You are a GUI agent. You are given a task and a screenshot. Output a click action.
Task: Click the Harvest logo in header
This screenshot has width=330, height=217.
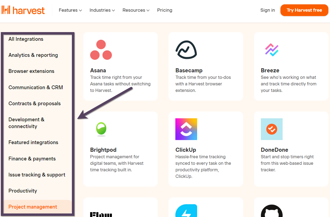[x=23, y=10]
